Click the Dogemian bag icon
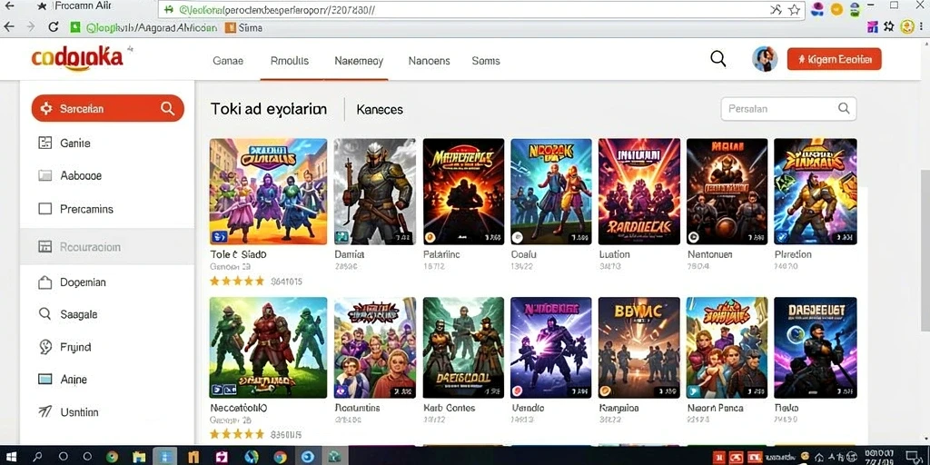 [45, 282]
